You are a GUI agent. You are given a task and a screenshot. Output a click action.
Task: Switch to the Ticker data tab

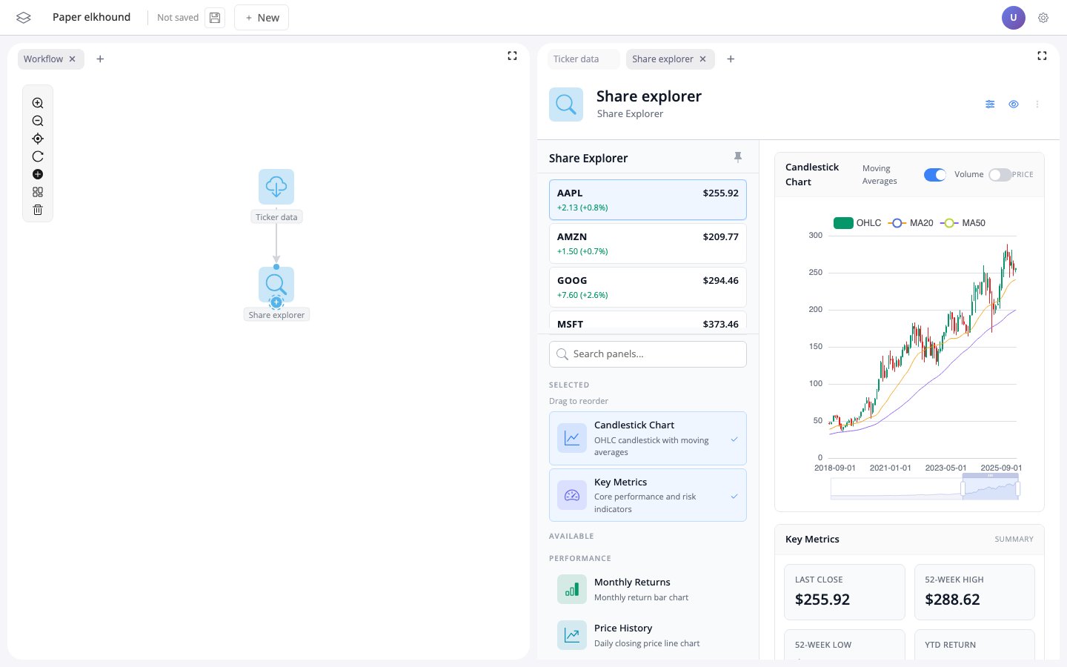pyautogui.click(x=576, y=59)
